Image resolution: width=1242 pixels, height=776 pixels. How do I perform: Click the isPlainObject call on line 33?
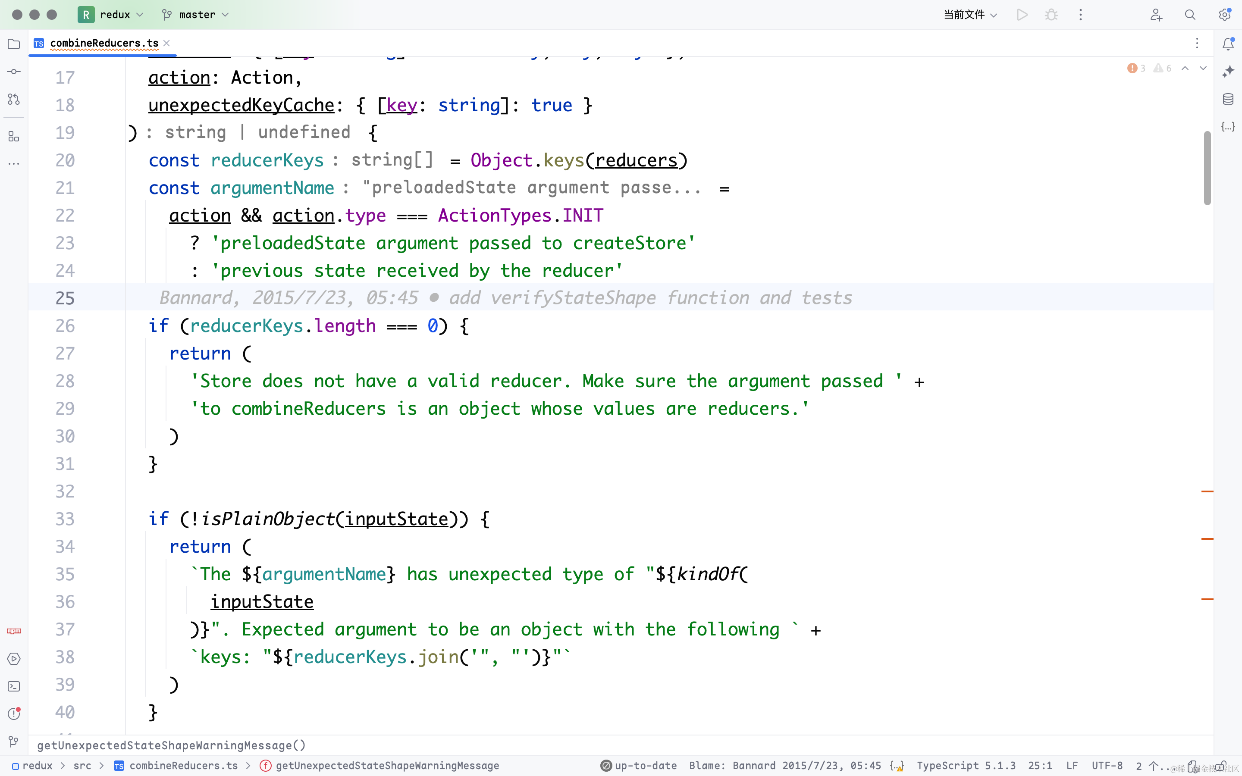[267, 519]
